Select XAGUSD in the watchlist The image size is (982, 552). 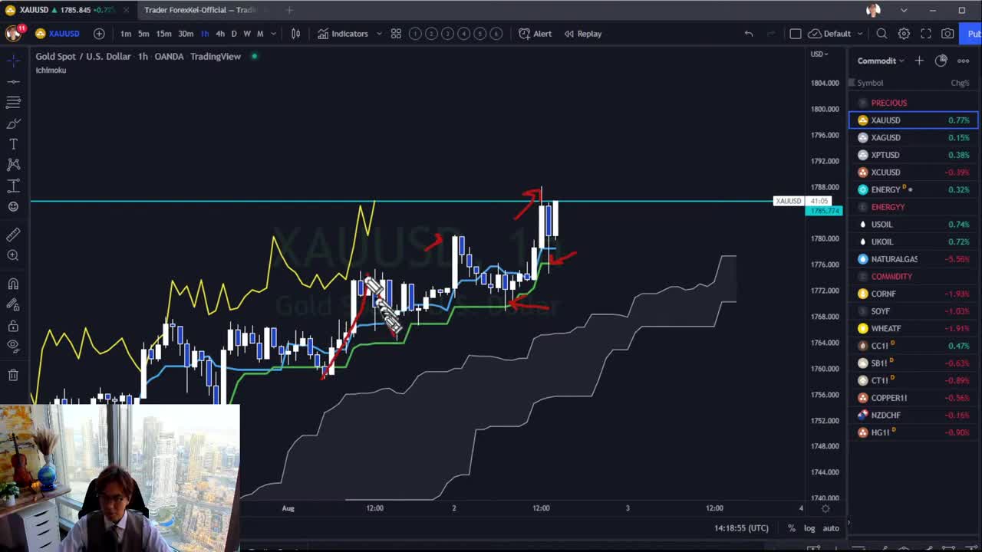click(x=914, y=137)
